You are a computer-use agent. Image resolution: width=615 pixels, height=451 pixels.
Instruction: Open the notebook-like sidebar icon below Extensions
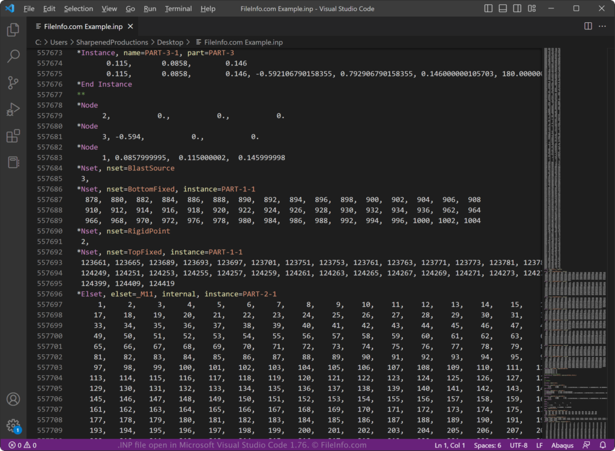pyautogui.click(x=13, y=163)
